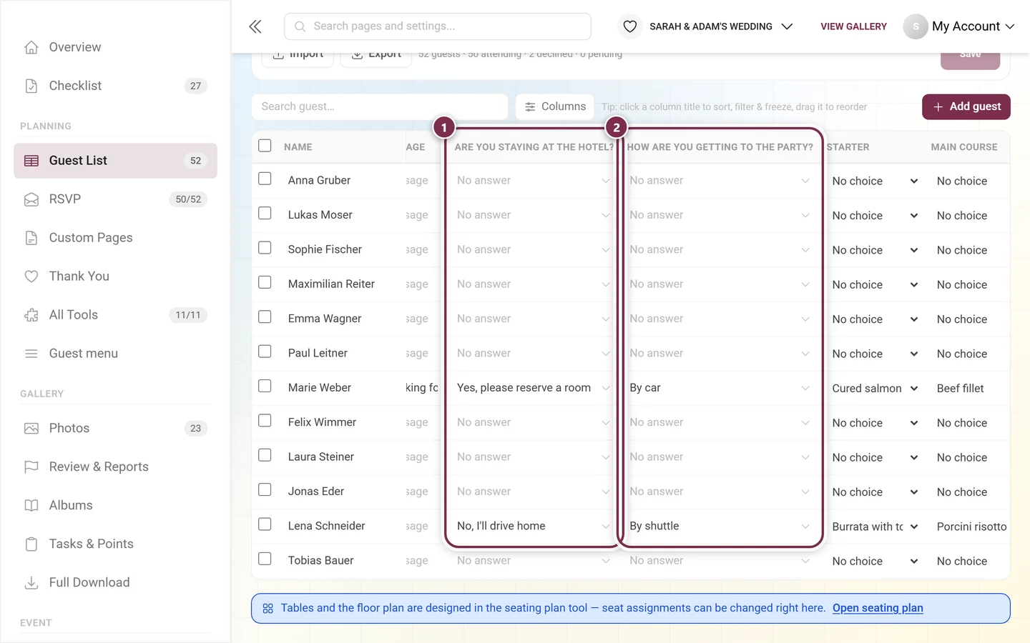Viewport: 1030px width, 643px height.
Task: Click the Photos picture icon
Action: [x=31, y=429]
